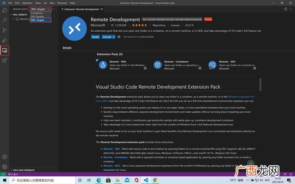This screenshot has width=295, height=184.
Task: Open the Accounts icon in activity bar
Action: (5, 157)
